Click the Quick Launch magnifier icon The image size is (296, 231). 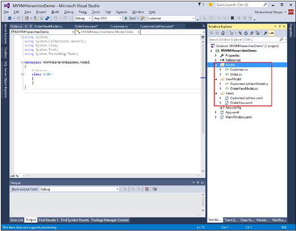click(x=265, y=5)
